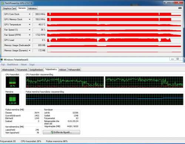Open the Fan Speed (RPM) dropdown
185x144 pixels.
30,35
